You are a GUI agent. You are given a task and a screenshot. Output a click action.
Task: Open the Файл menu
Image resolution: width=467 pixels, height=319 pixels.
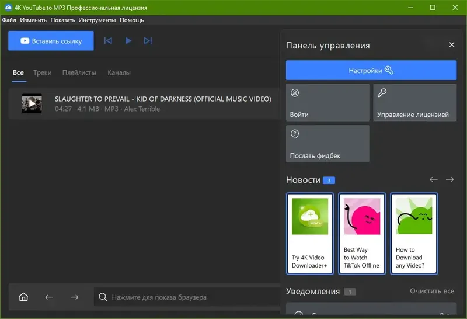(9, 20)
